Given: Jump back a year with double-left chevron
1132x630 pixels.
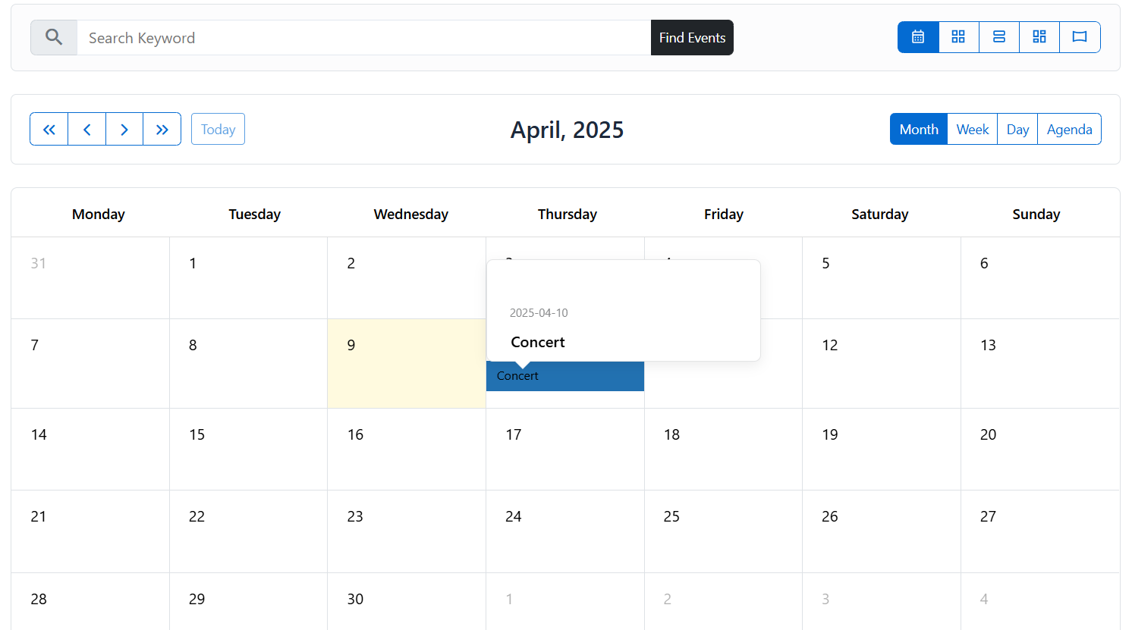Looking at the screenshot, I should tap(49, 130).
